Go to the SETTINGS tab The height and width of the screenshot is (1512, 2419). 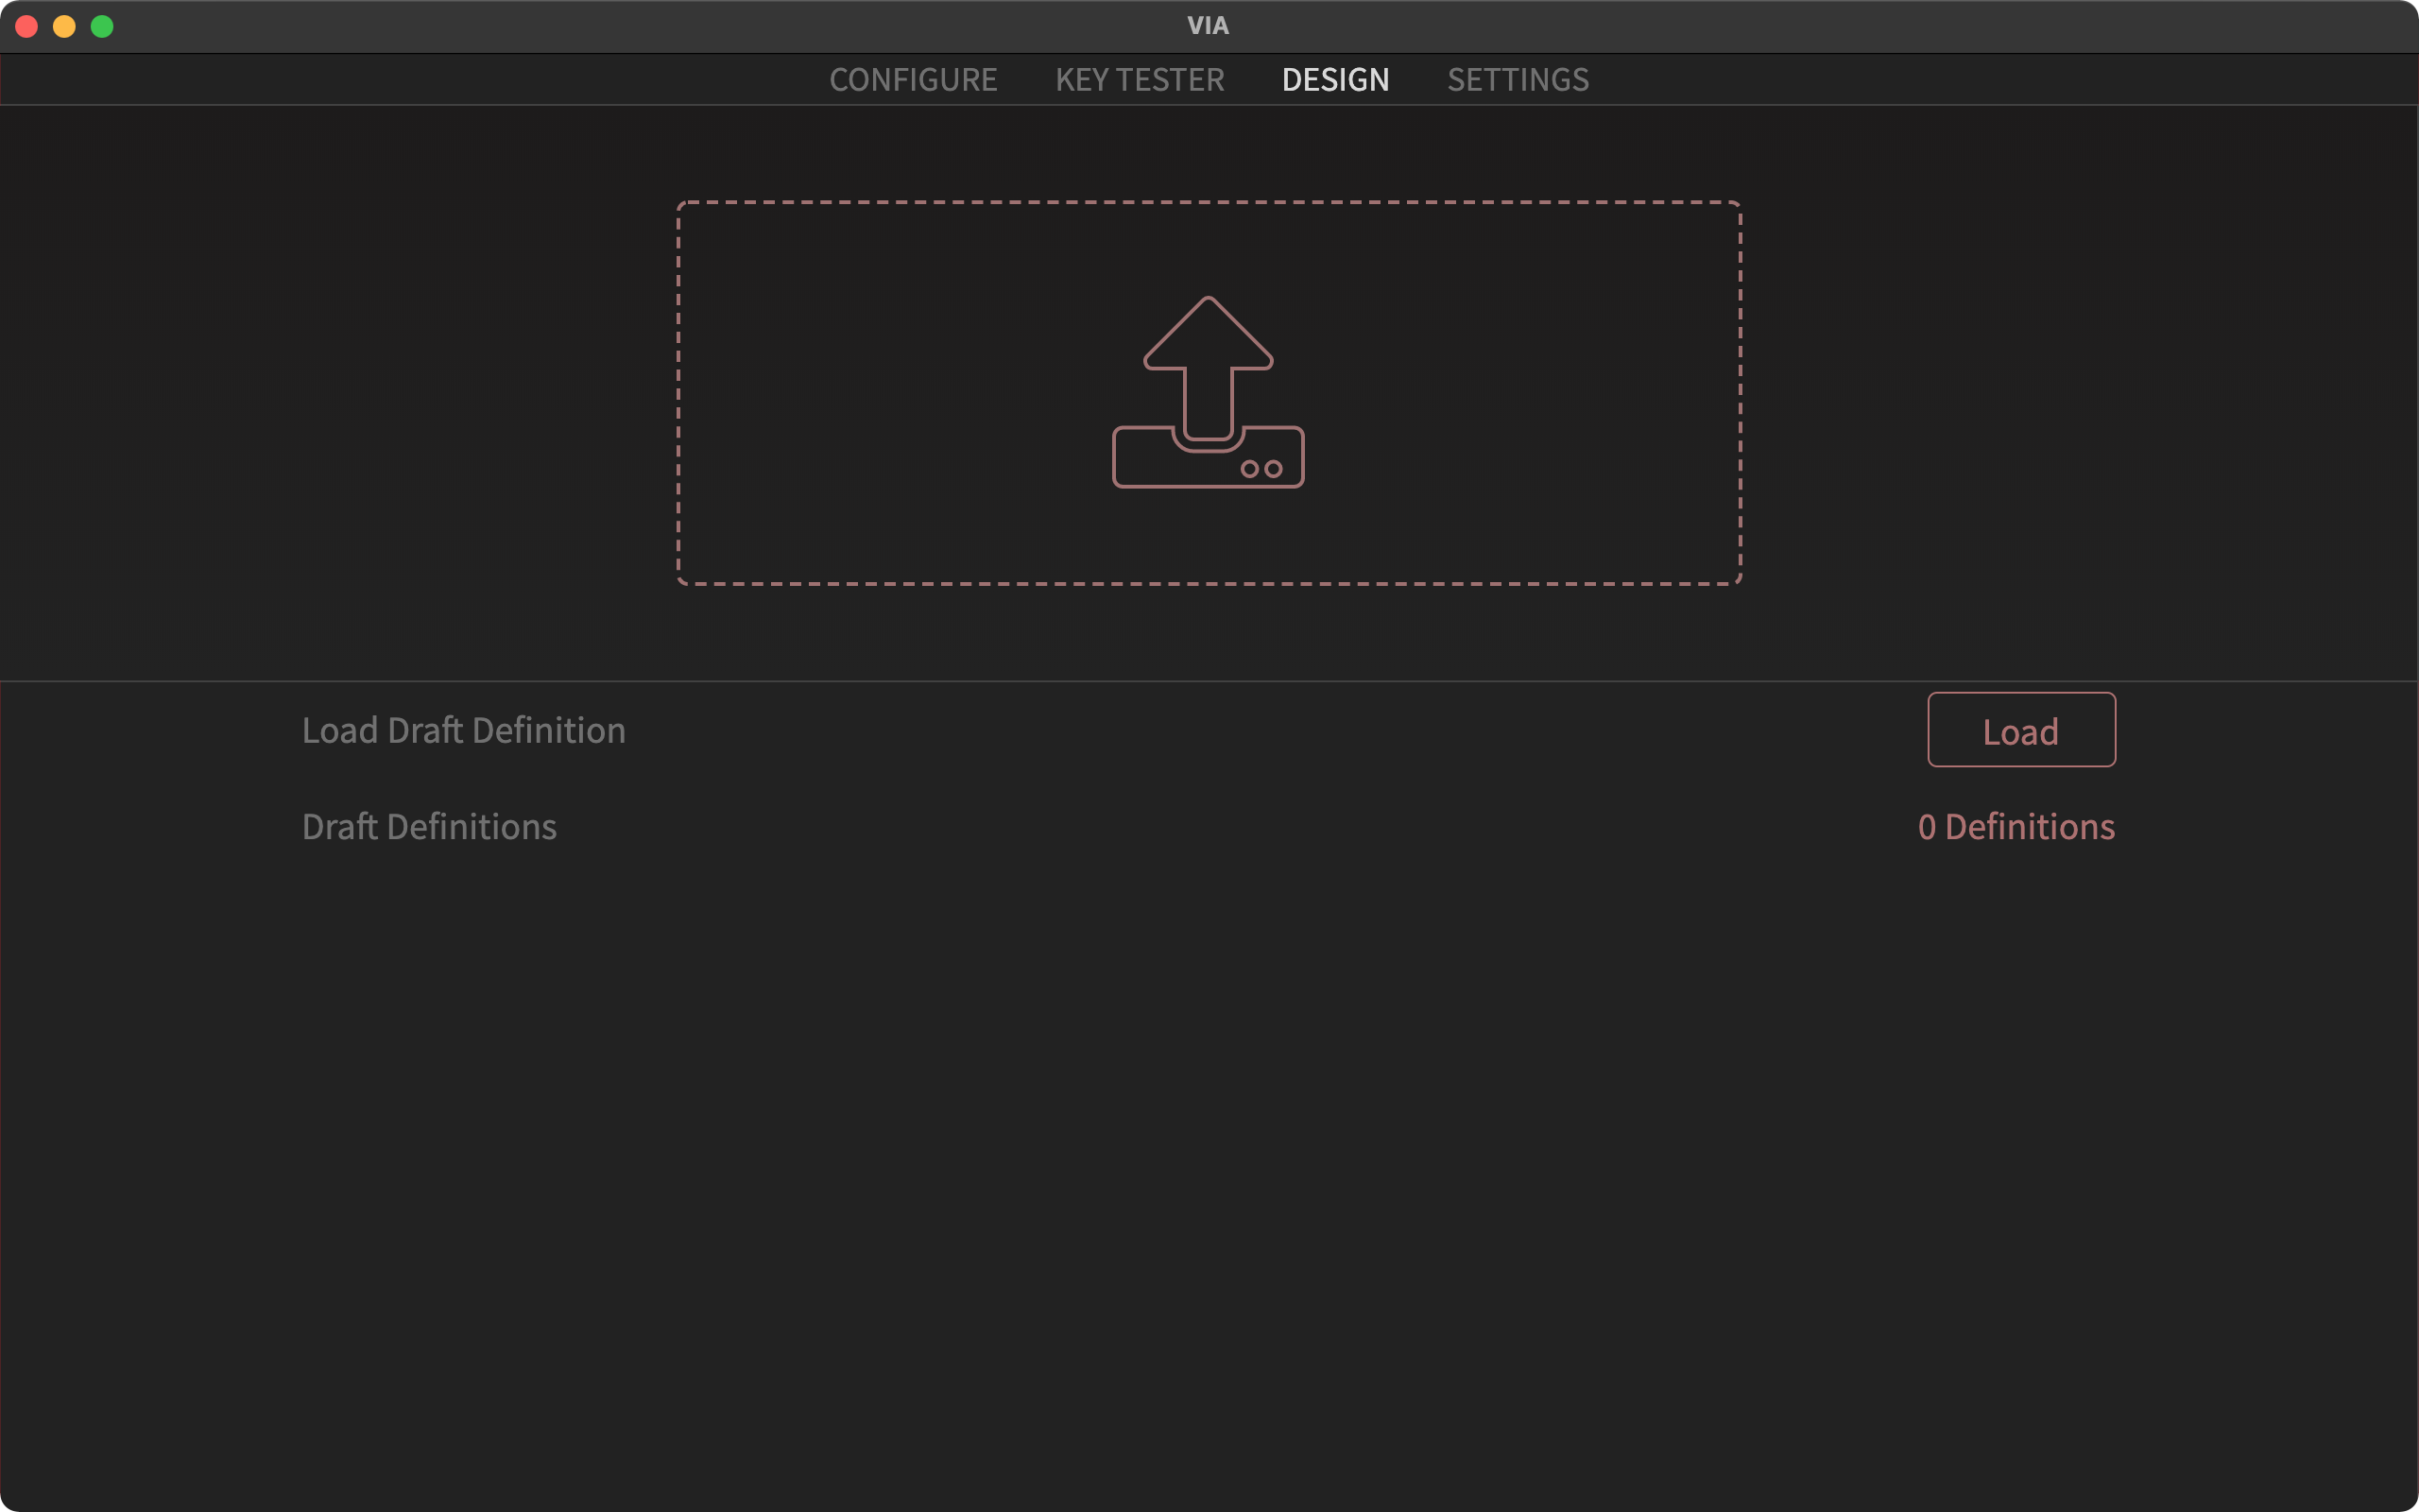[1518, 80]
